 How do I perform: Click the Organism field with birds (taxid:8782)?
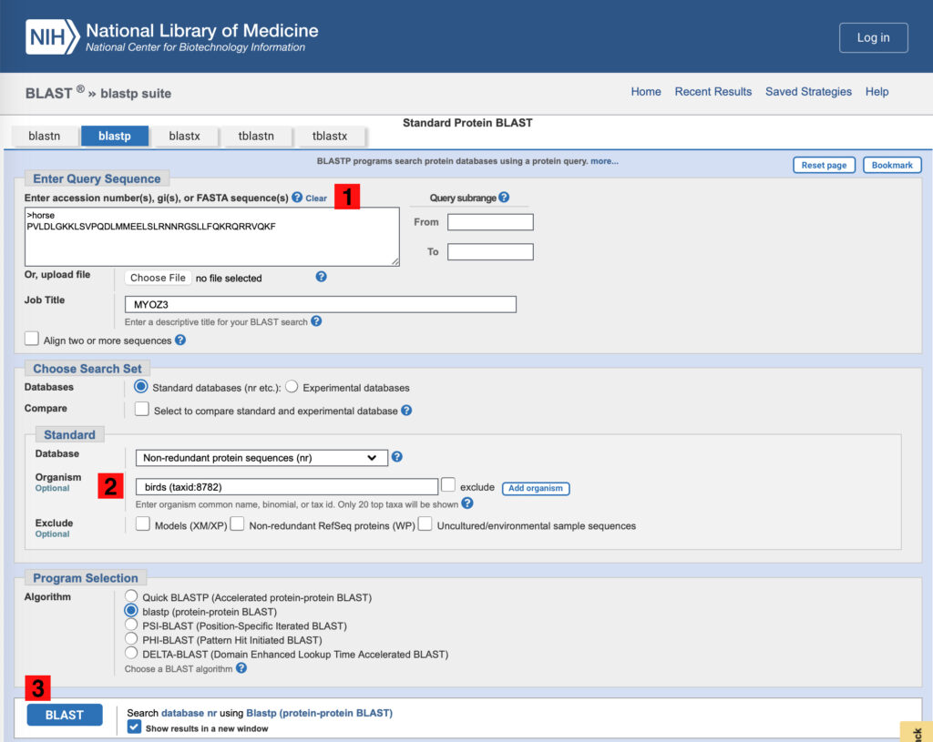pyautogui.click(x=287, y=487)
